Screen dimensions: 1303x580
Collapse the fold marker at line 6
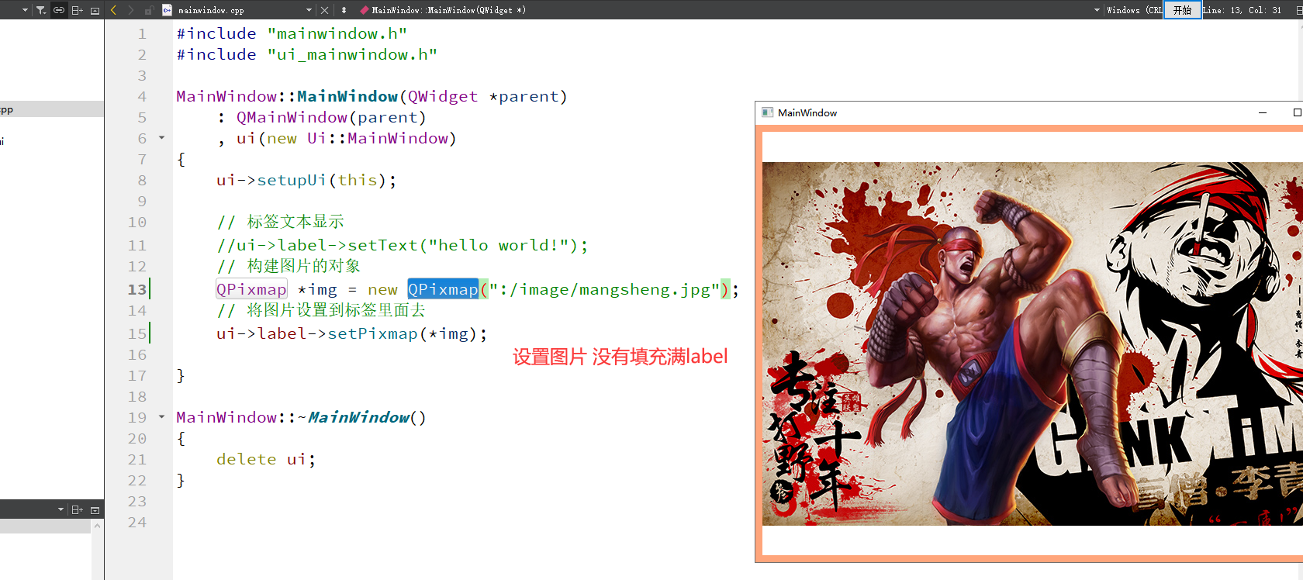[x=161, y=138]
